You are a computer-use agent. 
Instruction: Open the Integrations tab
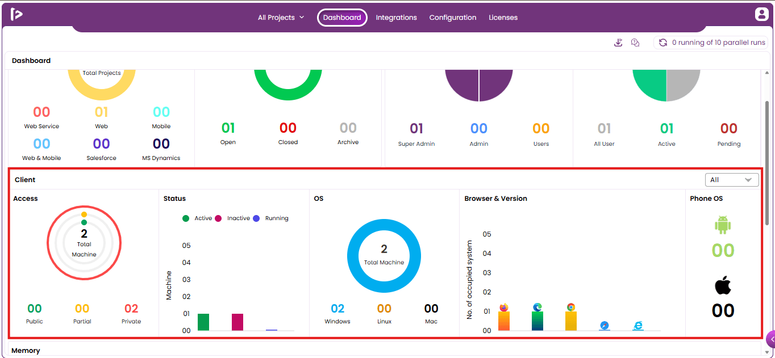coord(397,18)
